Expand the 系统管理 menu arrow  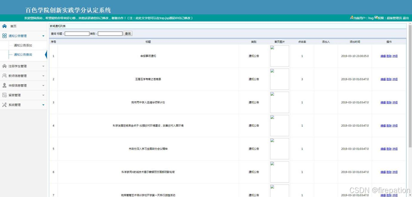point(43,105)
